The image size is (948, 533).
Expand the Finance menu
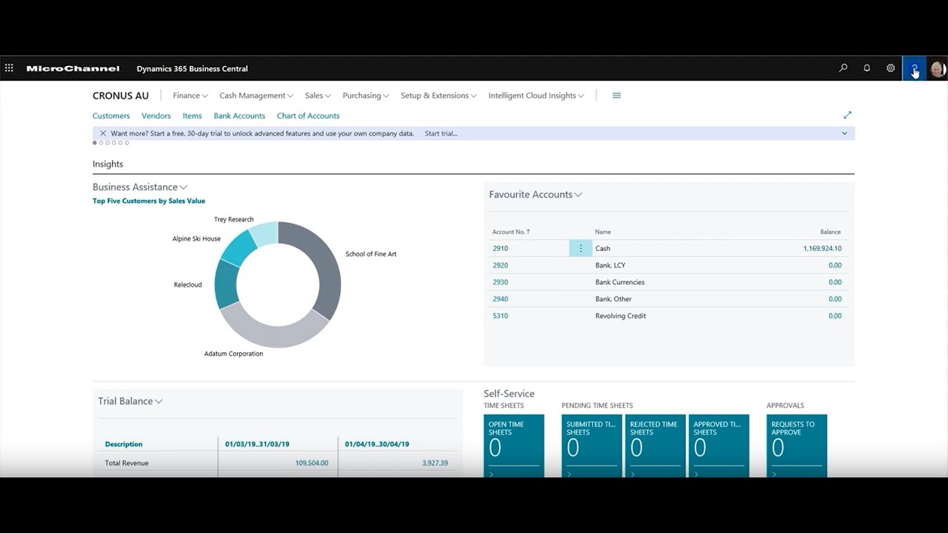pos(190,95)
